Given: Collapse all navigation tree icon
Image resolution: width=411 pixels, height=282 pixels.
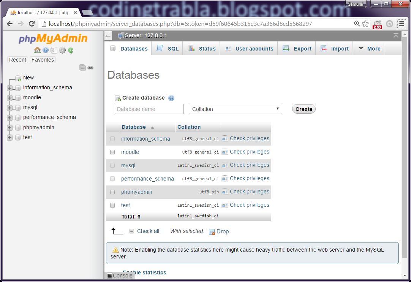Looking at the screenshot, I should (82, 68).
